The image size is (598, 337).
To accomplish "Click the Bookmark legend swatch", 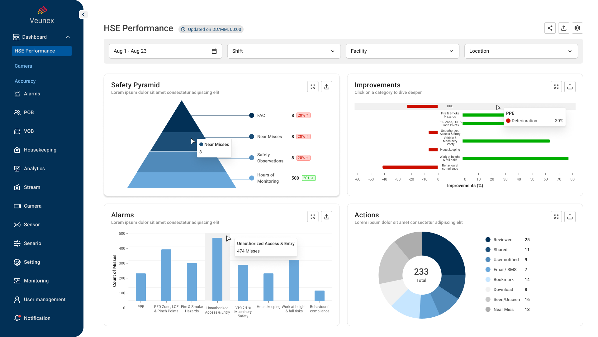I will (488, 280).
